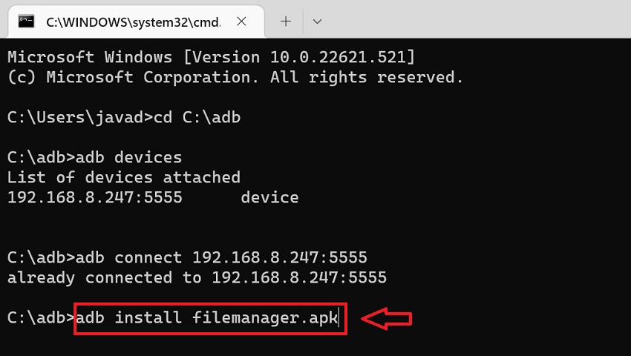
Task: Click the cmd icon in the tab
Action: [x=26, y=22]
